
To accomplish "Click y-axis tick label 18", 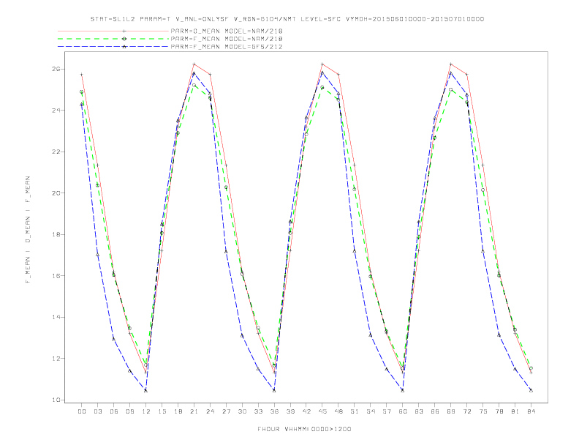I will tap(56, 234).
